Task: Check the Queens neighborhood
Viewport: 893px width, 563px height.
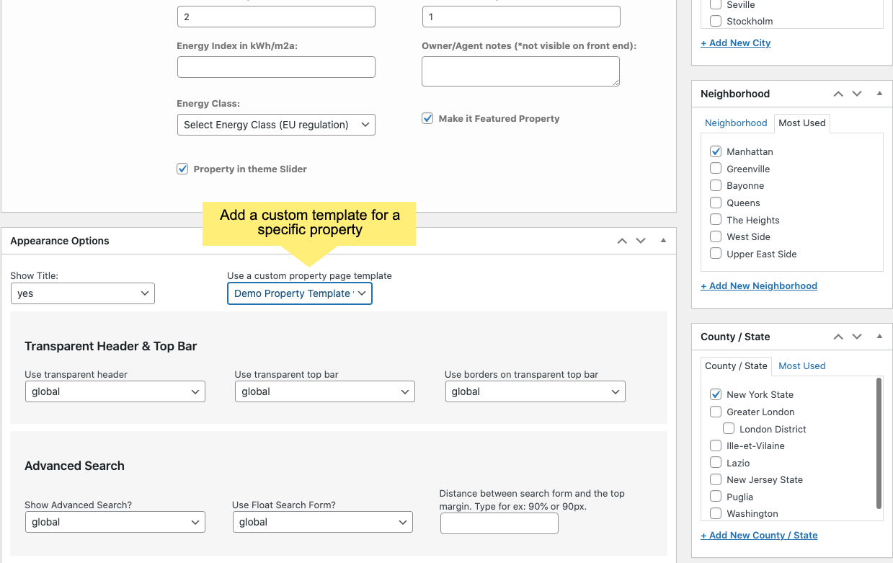Action: point(716,203)
